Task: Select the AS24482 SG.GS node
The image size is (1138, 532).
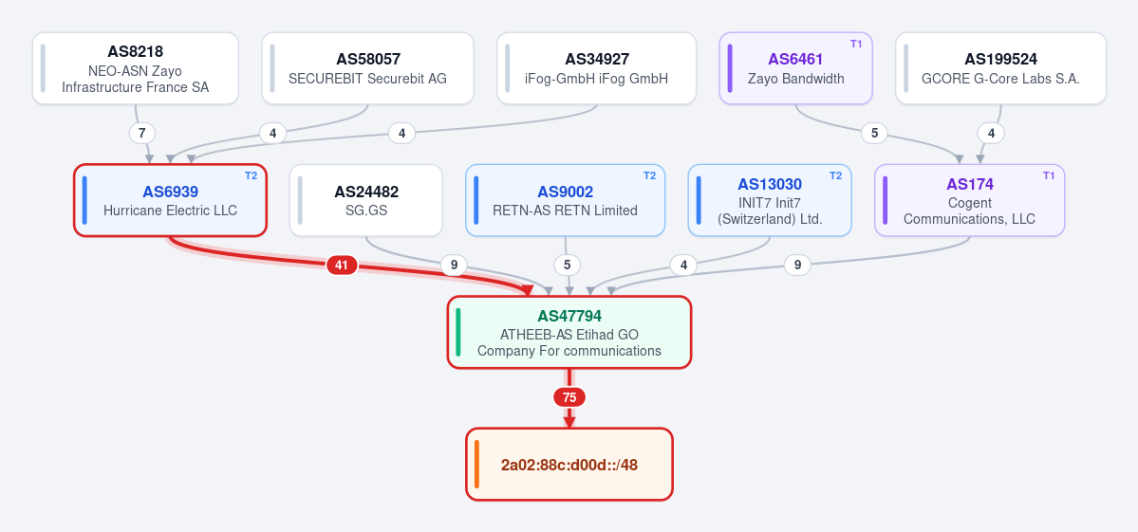Action: click(x=365, y=200)
